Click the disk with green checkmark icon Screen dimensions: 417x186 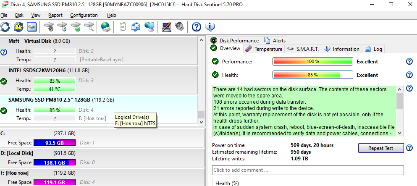(x=76, y=26)
